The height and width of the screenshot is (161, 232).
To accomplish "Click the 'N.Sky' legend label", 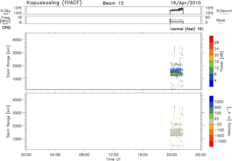I will click(6, 11).
